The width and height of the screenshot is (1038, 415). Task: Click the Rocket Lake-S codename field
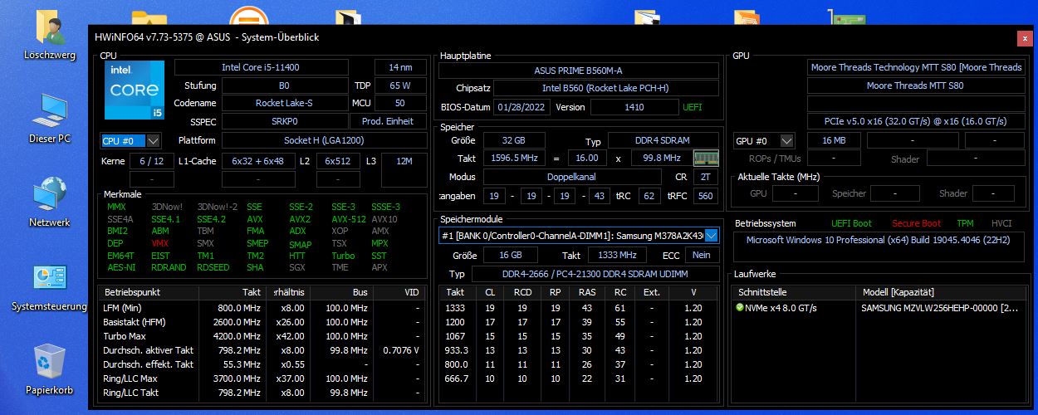[x=284, y=104]
